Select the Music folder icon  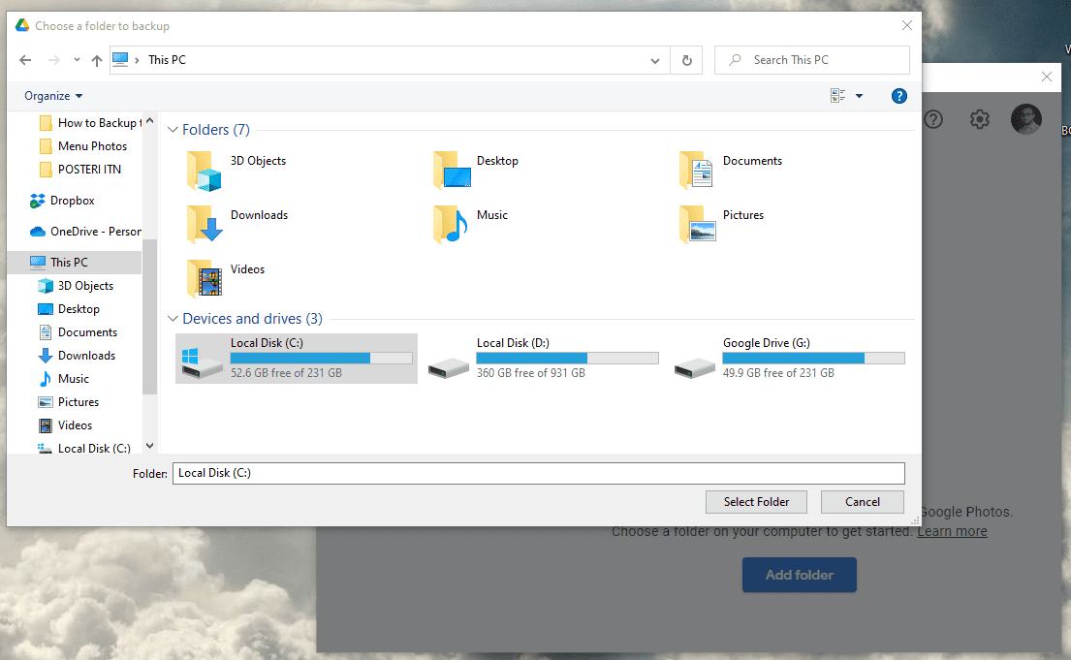450,225
